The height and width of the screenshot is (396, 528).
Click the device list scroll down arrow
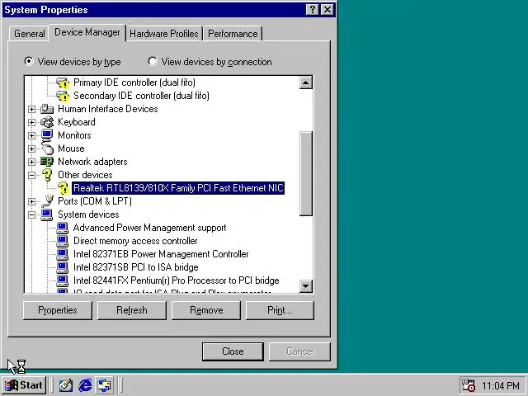point(306,286)
